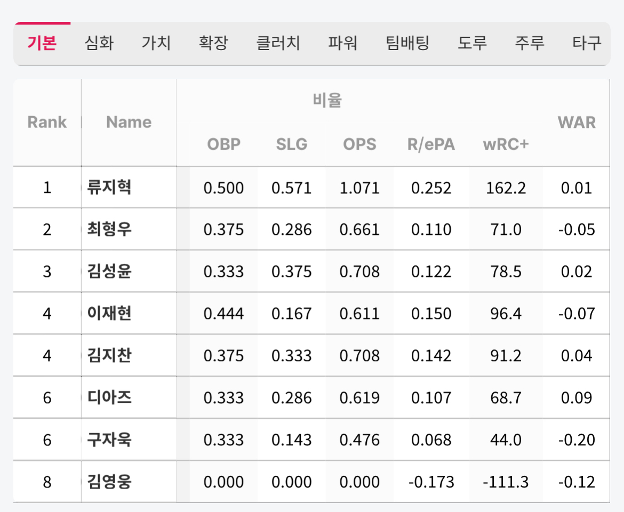The image size is (624, 512).
Task: Sort table by OBP column header
Action: pyautogui.click(x=223, y=144)
